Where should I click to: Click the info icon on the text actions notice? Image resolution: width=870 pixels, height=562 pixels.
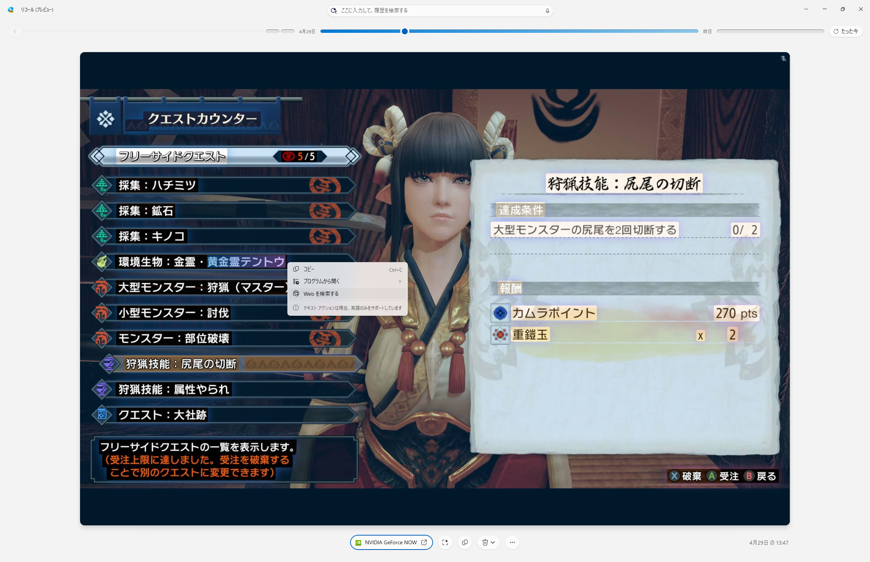pos(296,307)
